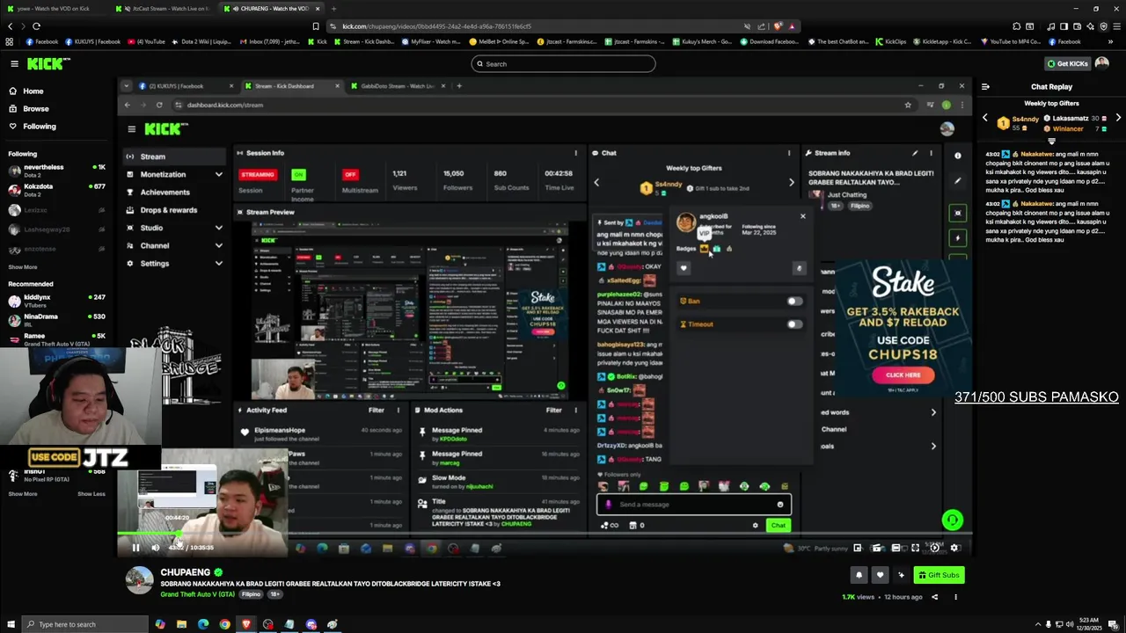
Task: Click Ss4nndy top gifter name
Action: tap(1025, 119)
